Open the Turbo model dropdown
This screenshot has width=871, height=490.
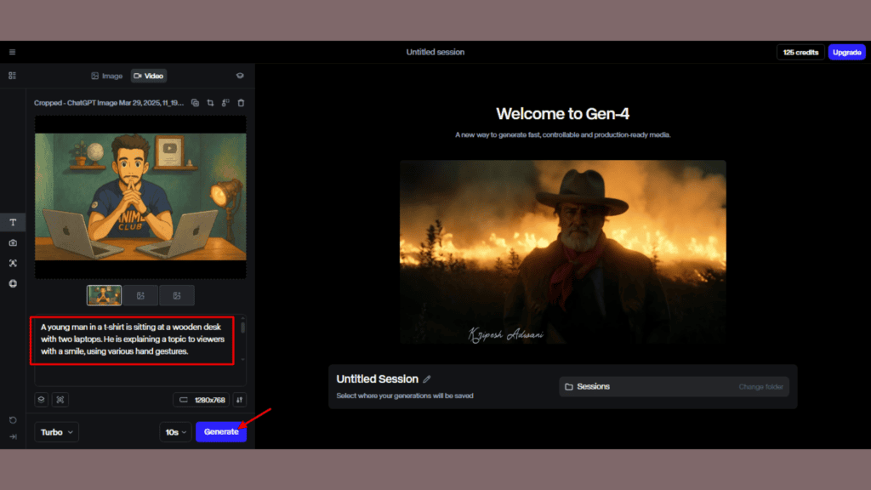tap(56, 432)
